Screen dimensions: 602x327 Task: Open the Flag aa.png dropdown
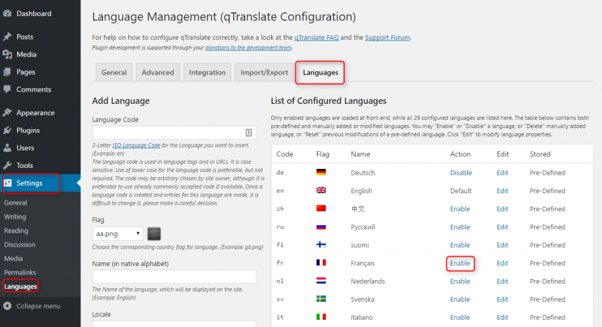[x=118, y=234]
